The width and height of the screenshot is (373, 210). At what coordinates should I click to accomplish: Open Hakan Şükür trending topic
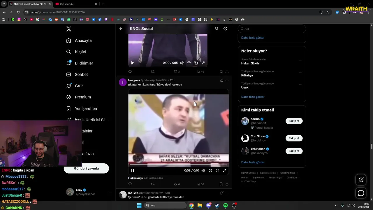pyautogui.click(x=250, y=63)
